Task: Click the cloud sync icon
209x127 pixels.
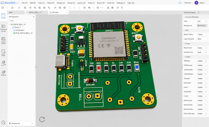Action: [180, 3]
